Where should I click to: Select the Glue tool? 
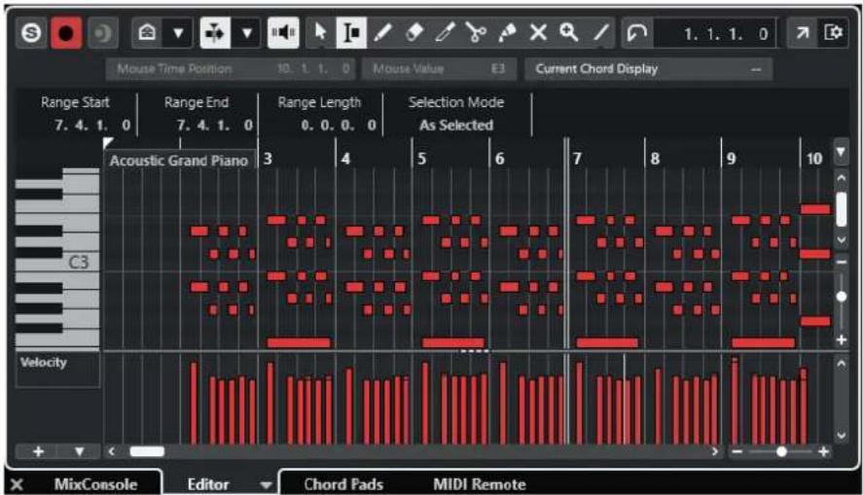pyautogui.click(x=507, y=33)
